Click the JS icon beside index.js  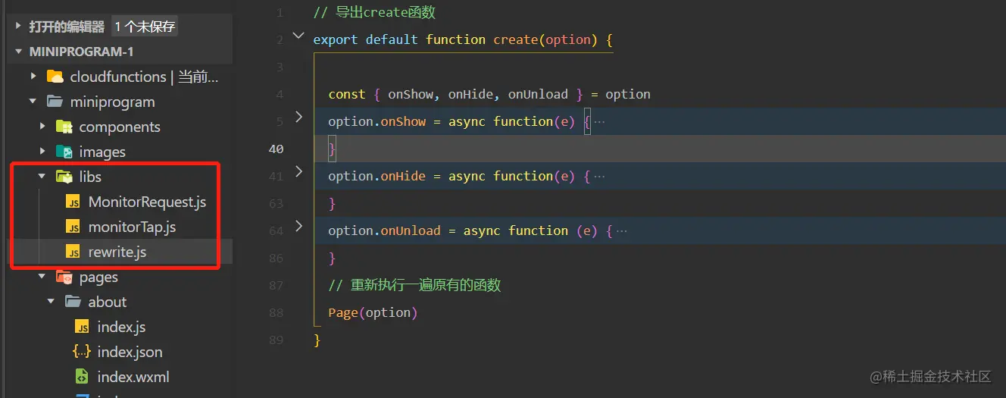point(83,327)
